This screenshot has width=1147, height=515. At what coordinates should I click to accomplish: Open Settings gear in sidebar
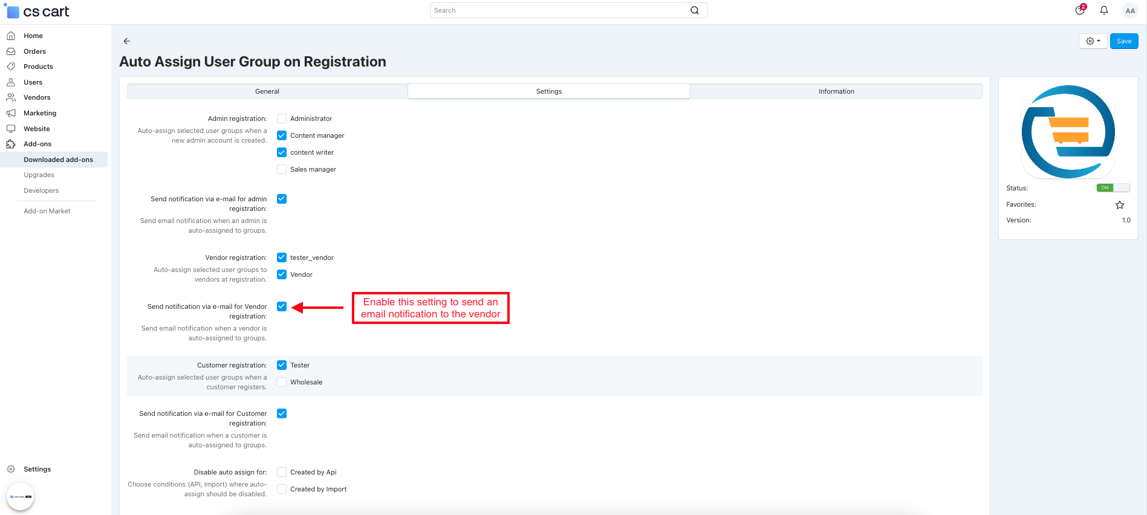click(x=11, y=469)
